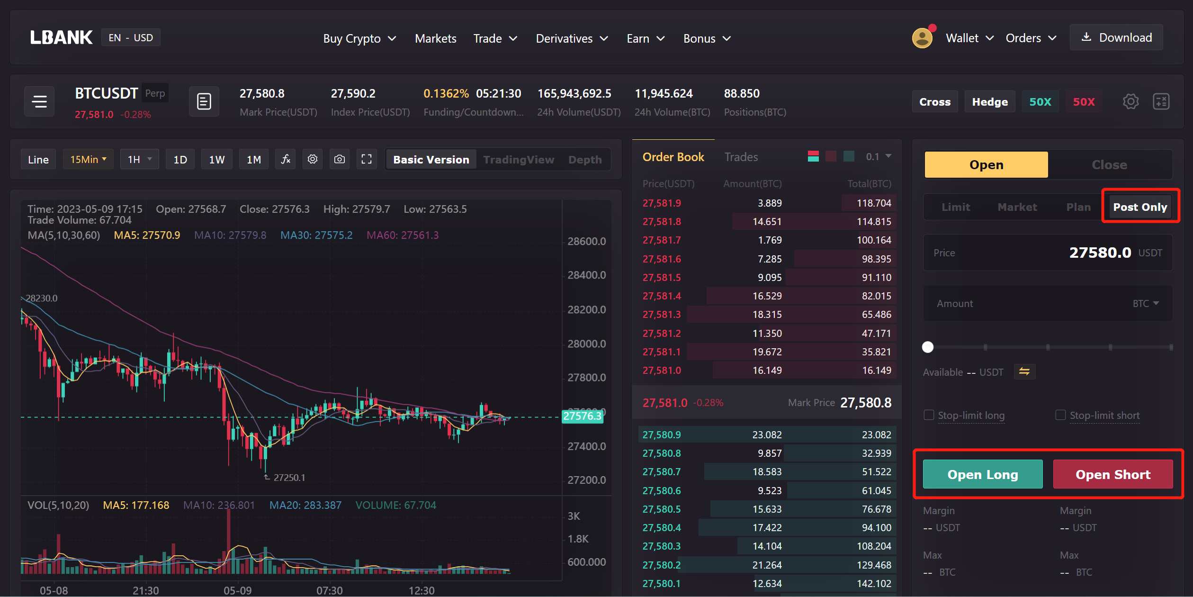
Task: Select the Open tab
Action: click(986, 164)
